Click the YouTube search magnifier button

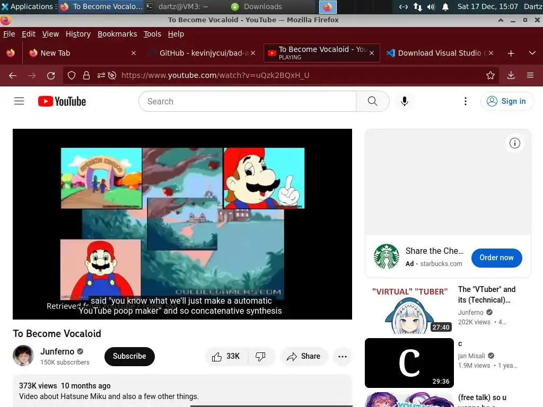372,101
